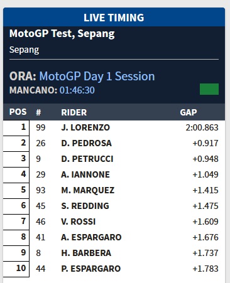The width and height of the screenshot is (230, 283).
Task: Open the MotoGP Day 1 Session link
Action: [x=97, y=77]
